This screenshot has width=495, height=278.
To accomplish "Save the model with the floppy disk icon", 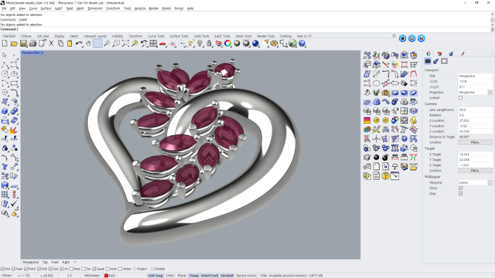I will tap(23, 43).
